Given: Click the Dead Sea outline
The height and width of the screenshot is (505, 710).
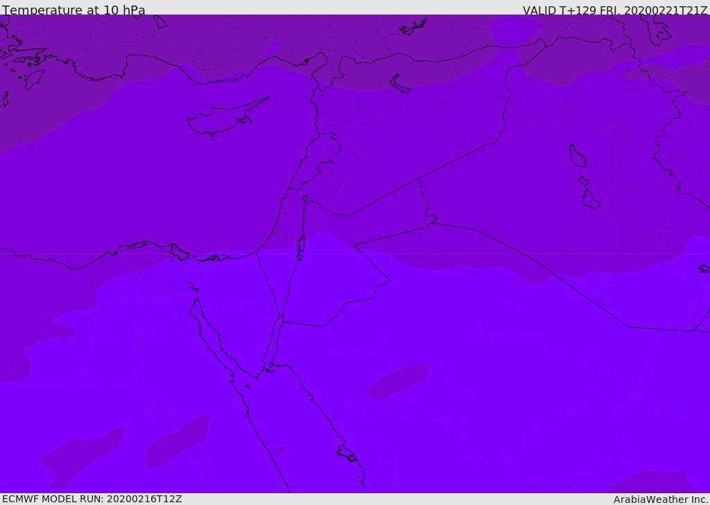Looking at the screenshot, I should pos(301,245).
